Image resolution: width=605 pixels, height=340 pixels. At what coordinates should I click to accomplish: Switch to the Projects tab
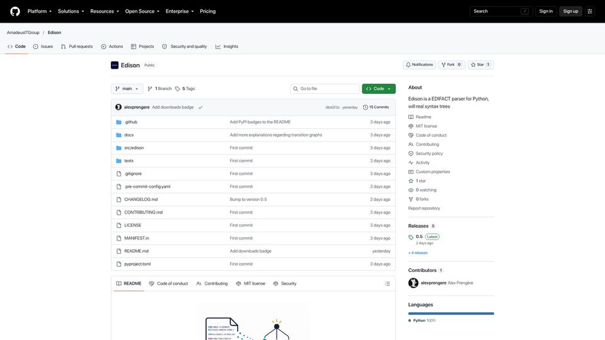pyautogui.click(x=142, y=46)
